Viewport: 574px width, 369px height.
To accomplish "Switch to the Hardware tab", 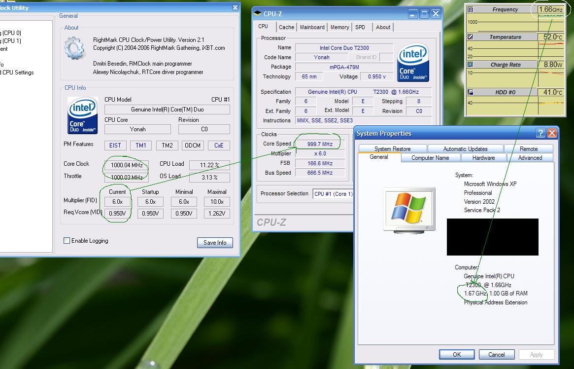I will 483,158.
